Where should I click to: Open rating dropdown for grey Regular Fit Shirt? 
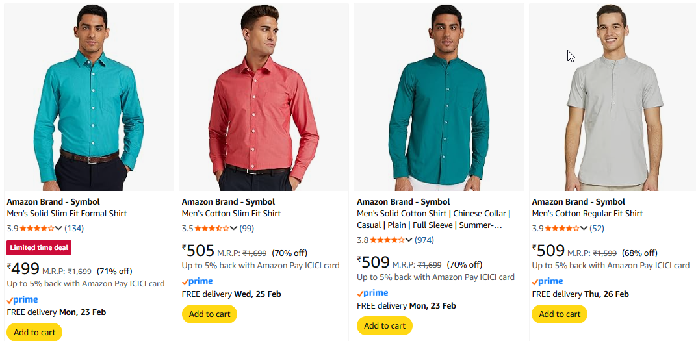pyautogui.click(x=584, y=228)
